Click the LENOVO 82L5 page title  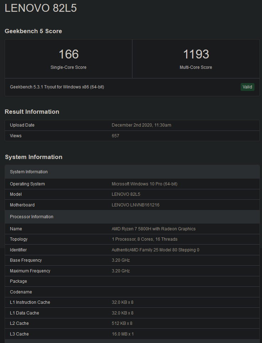(41, 8)
